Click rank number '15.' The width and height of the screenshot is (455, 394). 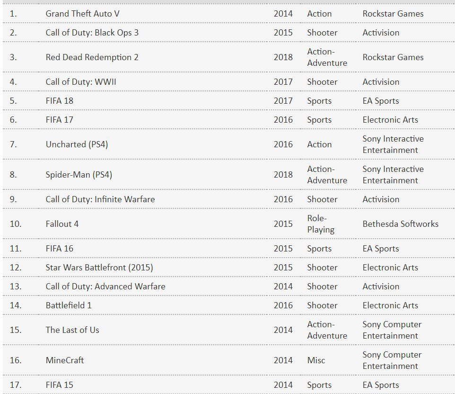tap(16, 330)
